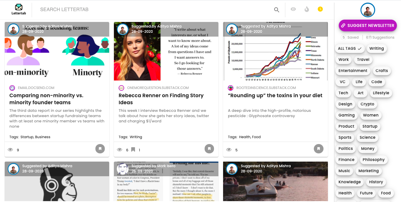The image size is (401, 202).
Task: Filter by the Design tag
Action: click(x=345, y=104)
